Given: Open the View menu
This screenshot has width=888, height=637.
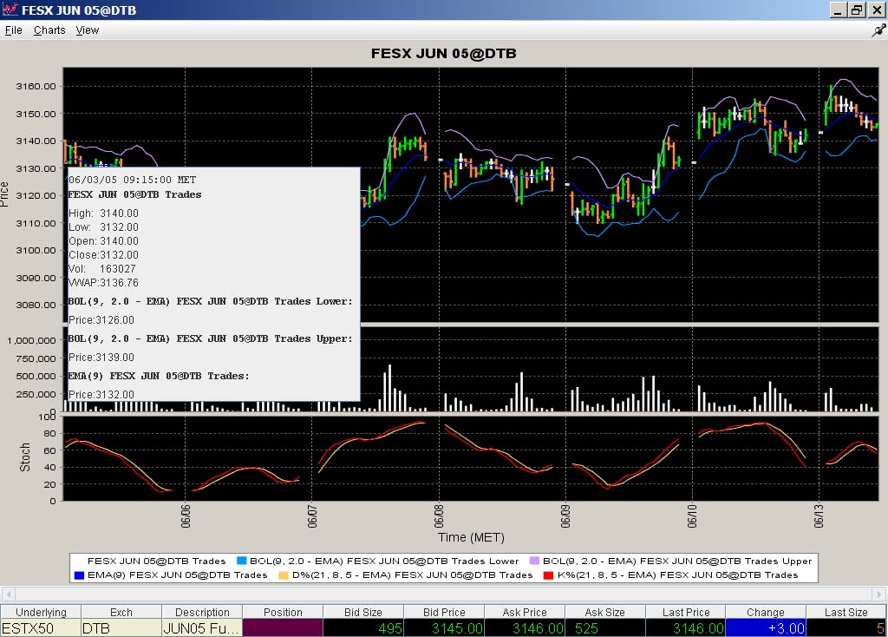Looking at the screenshot, I should [x=88, y=30].
